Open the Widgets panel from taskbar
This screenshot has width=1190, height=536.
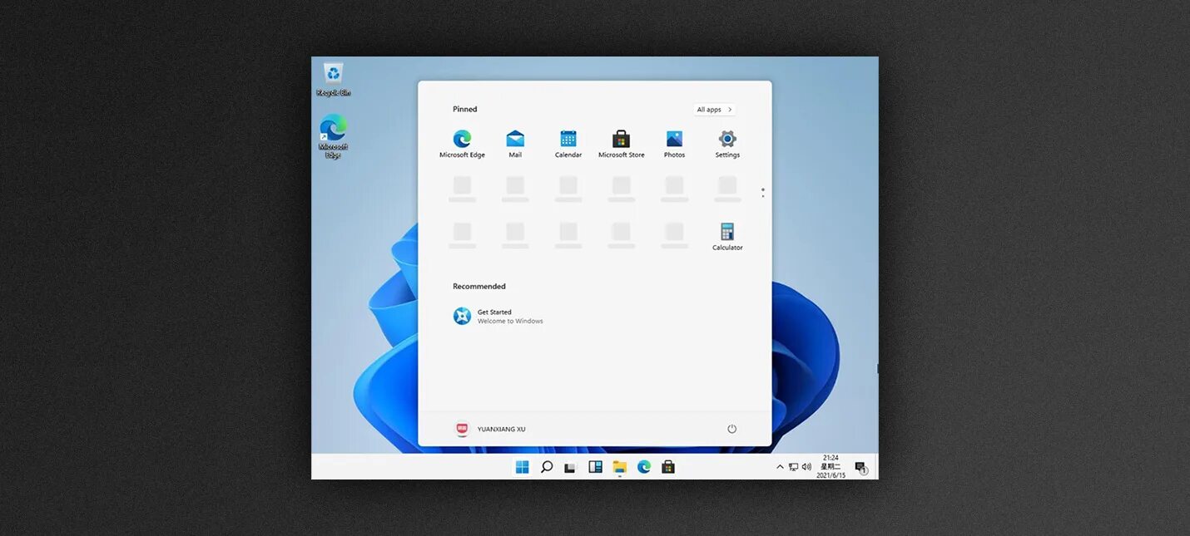tap(595, 467)
